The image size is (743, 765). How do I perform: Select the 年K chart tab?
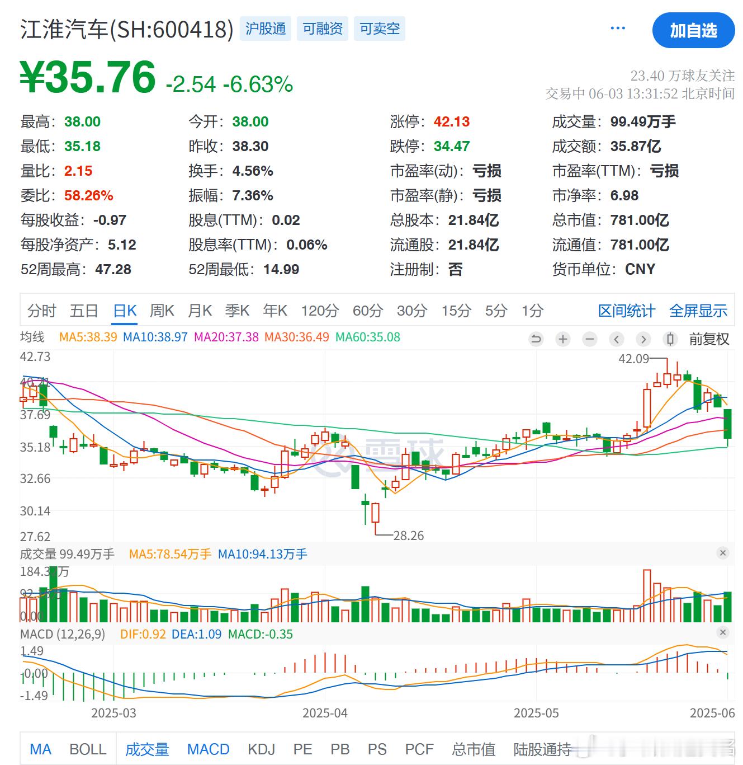point(275,311)
